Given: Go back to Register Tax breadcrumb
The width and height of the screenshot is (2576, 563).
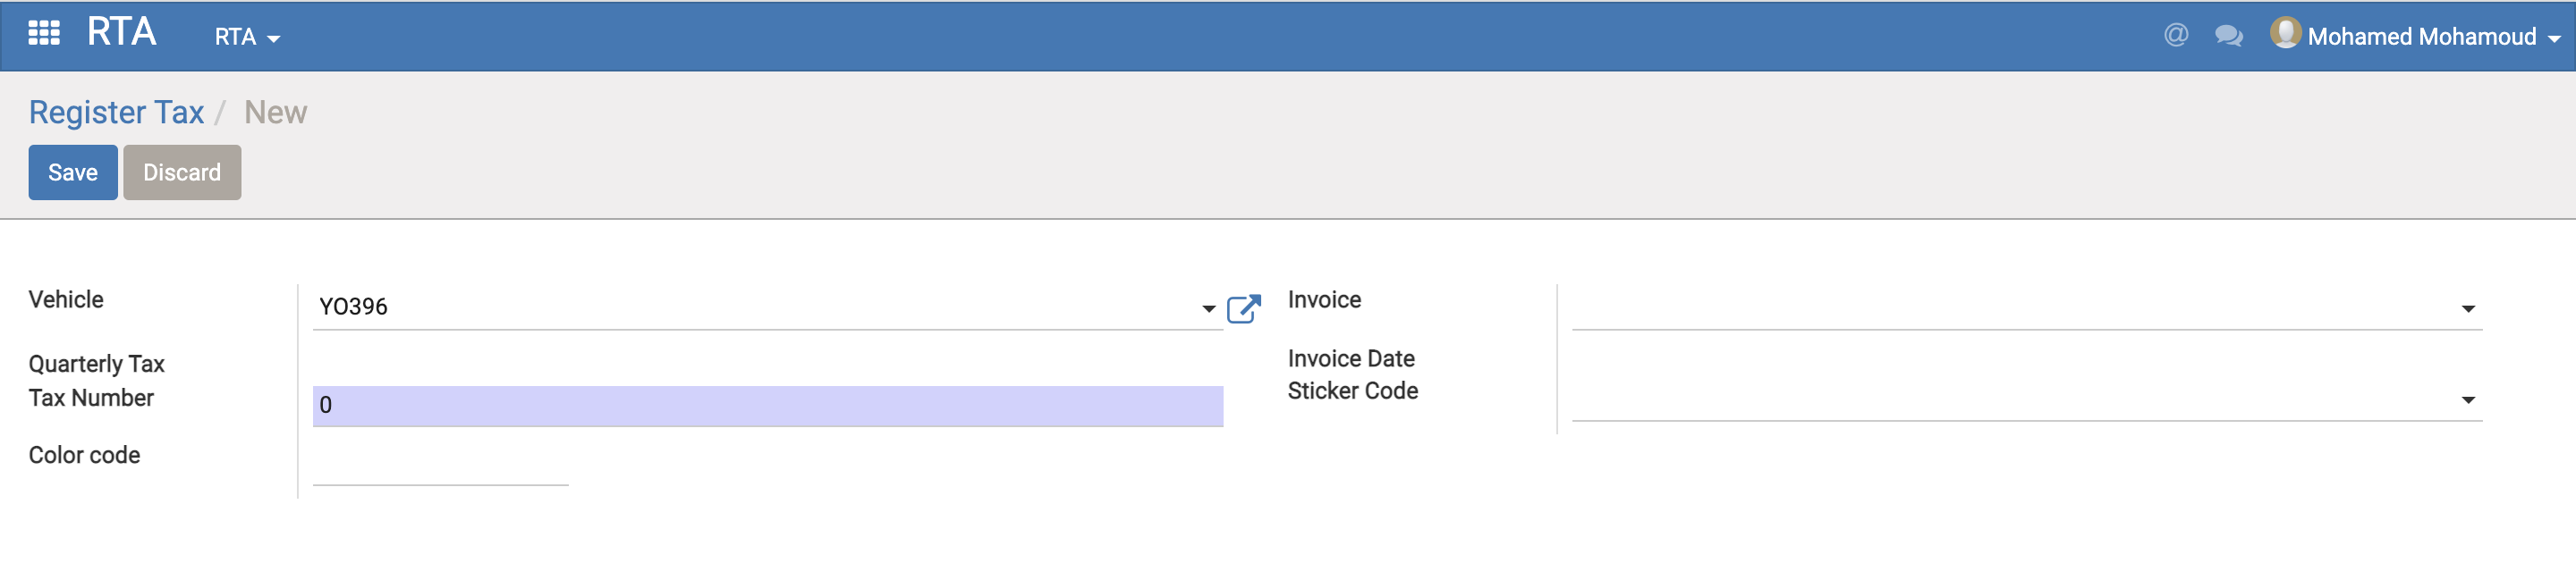Looking at the screenshot, I should point(116,112).
